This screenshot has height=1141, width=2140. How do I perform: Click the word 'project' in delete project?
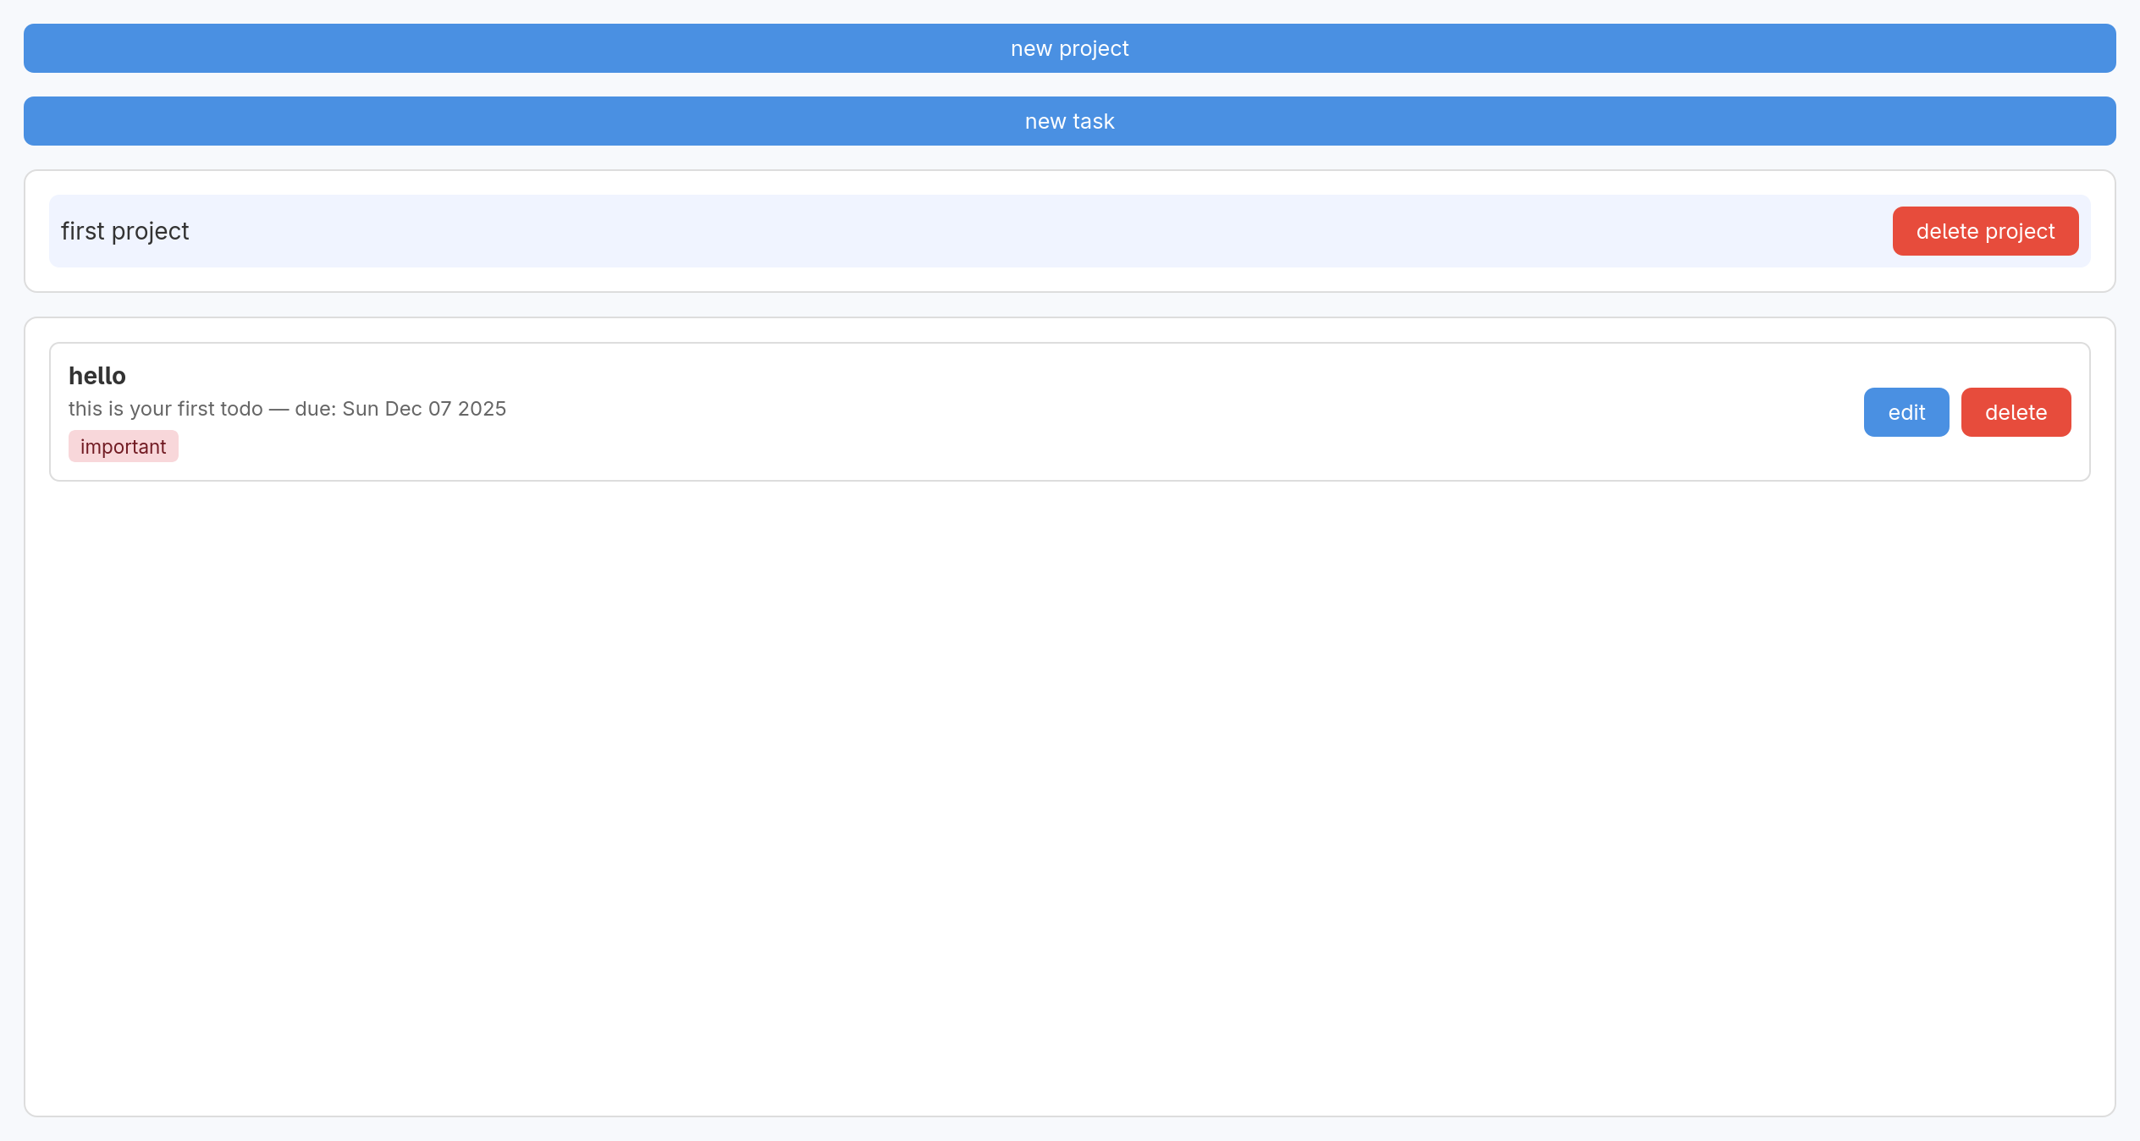[2020, 231]
